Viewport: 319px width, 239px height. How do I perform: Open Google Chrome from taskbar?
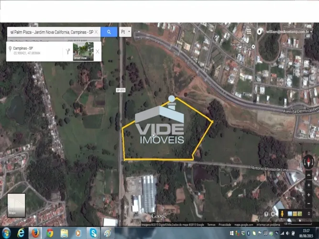click(x=50, y=233)
